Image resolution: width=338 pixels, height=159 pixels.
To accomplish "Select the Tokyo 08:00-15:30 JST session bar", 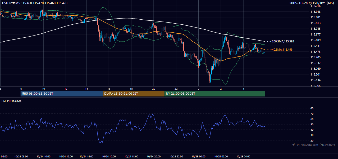I will tap(62, 94).
